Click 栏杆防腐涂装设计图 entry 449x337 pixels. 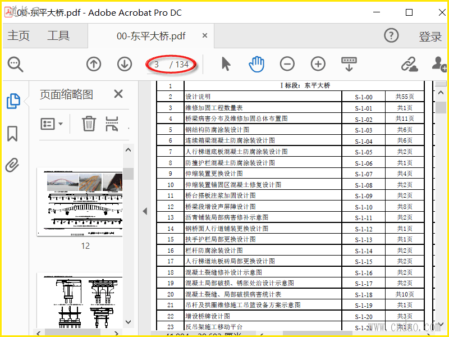tap(214, 251)
